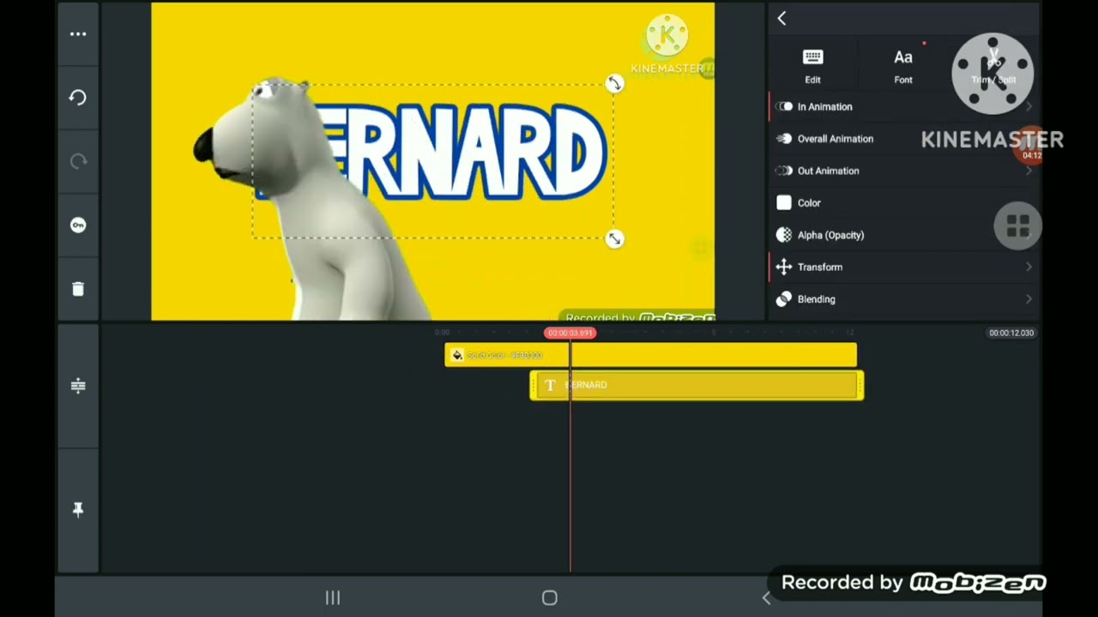Click the scale handle at text box bottom-right
1098x617 pixels.
pos(614,239)
